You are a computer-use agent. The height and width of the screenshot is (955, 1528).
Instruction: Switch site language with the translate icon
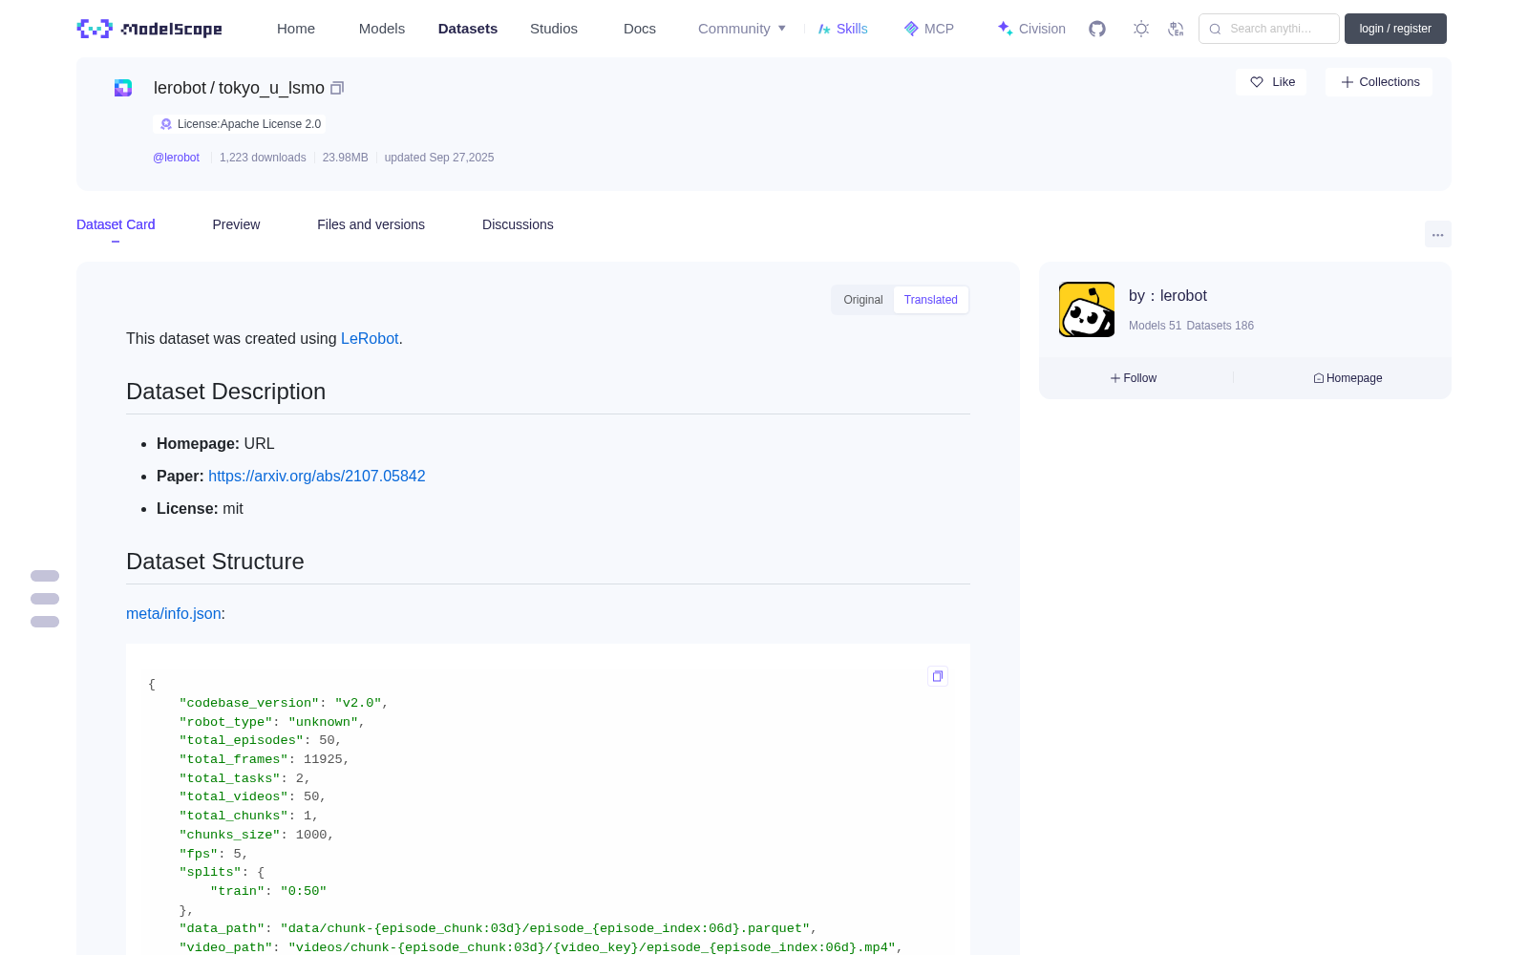(1177, 29)
